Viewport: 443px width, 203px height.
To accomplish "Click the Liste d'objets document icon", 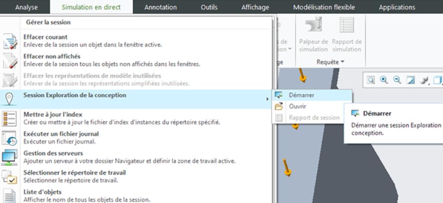I will point(10,194).
